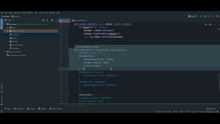Screen dimensions: 220x124
Task: Open the Code menu
Action: (24, 13)
